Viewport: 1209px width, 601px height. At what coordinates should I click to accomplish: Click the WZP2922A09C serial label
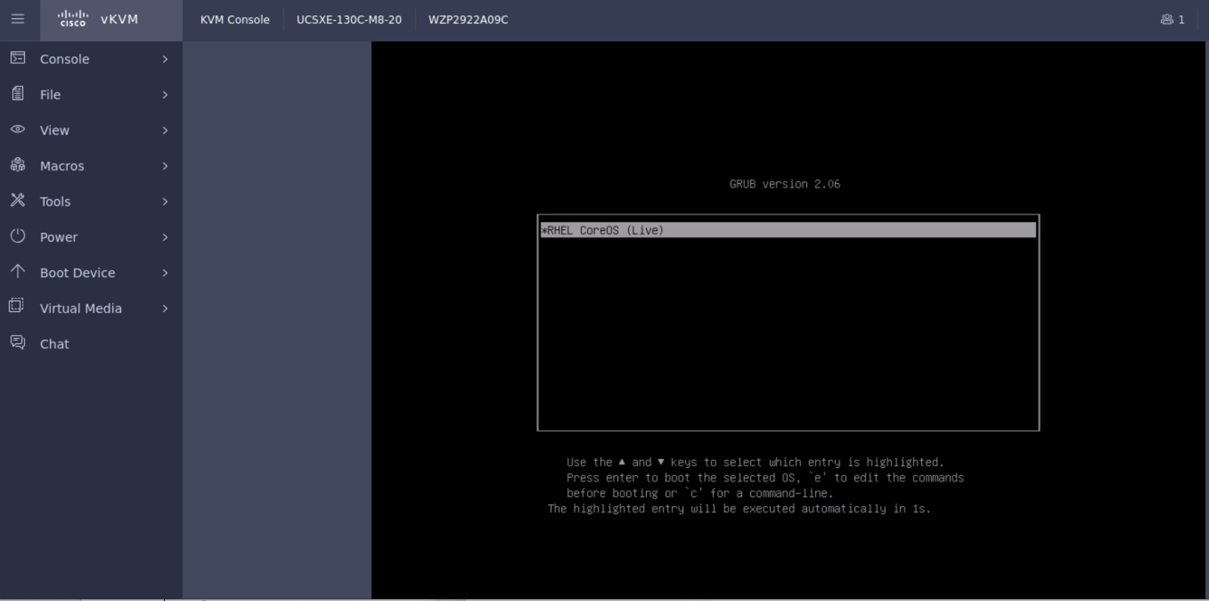click(x=468, y=20)
